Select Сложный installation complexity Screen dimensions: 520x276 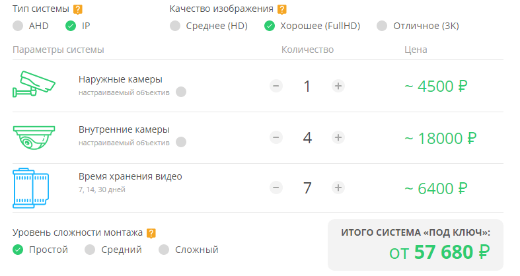coord(164,250)
